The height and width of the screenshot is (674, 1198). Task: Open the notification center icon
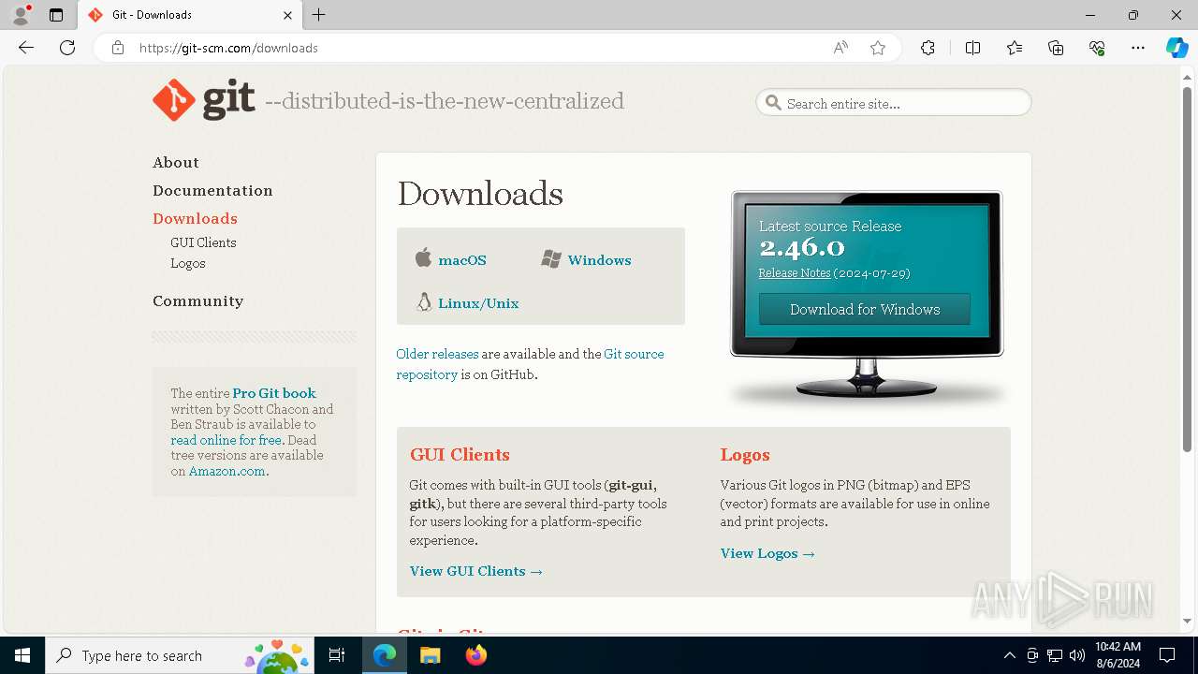(x=1167, y=655)
